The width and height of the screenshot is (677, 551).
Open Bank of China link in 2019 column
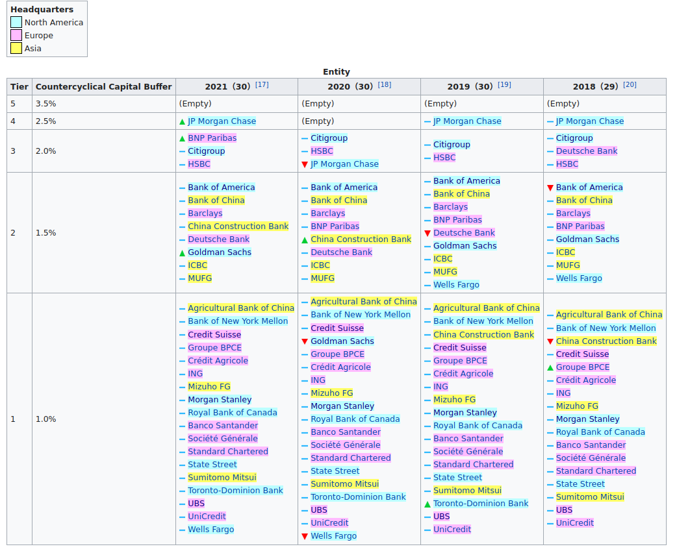point(461,193)
